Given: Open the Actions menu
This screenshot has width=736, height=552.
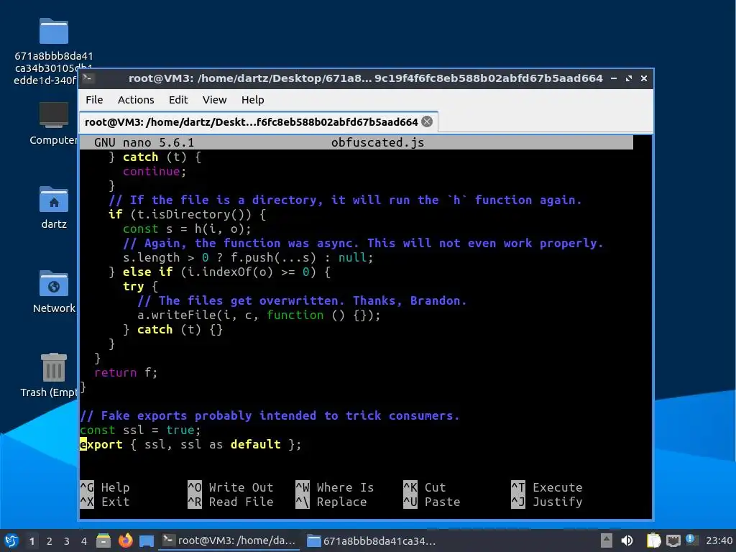Looking at the screenshot, I should tap(136, 100).
